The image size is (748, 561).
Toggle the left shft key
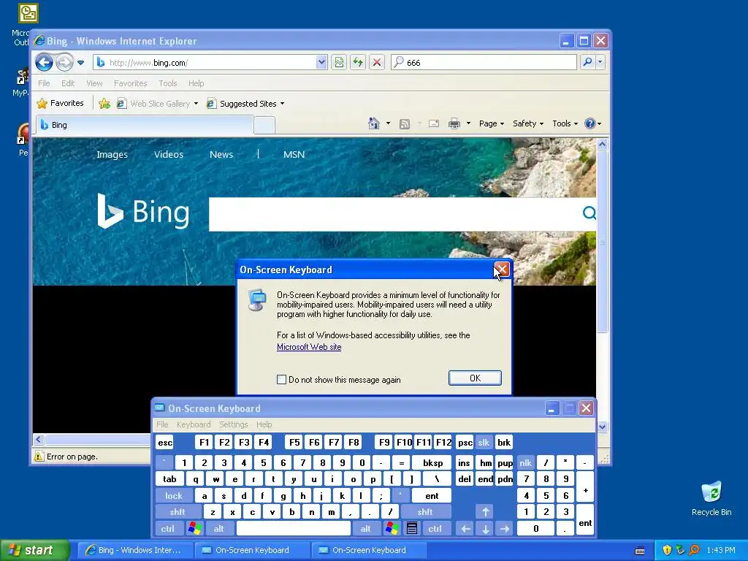178,512
